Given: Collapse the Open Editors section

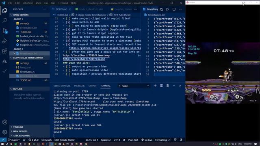Looking at the screenshot, I should 30,15.
